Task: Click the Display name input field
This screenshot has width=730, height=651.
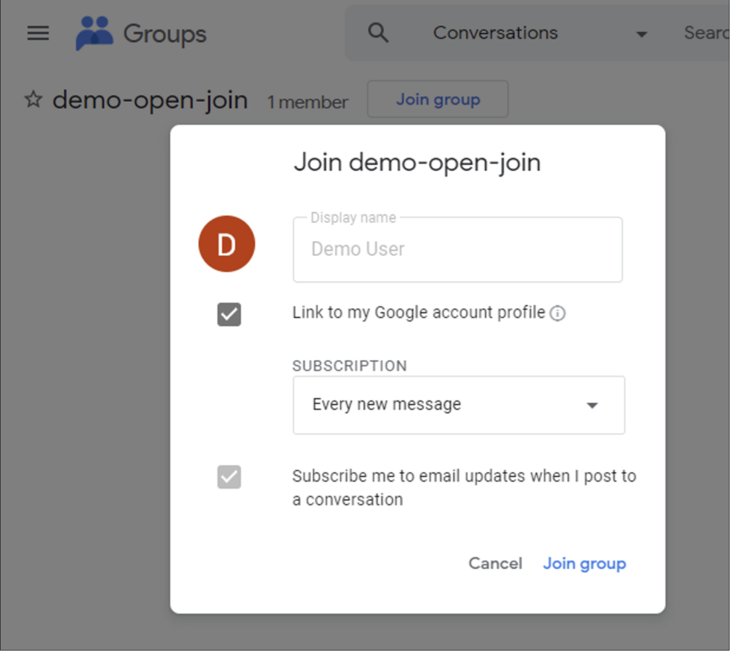Action: coord(458,250)
